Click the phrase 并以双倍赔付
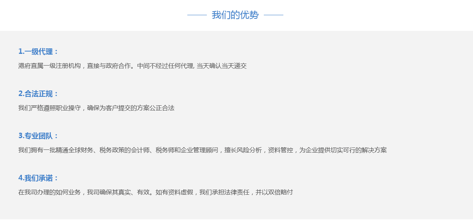This screenshot has height=224, width=473. (274, 192)
